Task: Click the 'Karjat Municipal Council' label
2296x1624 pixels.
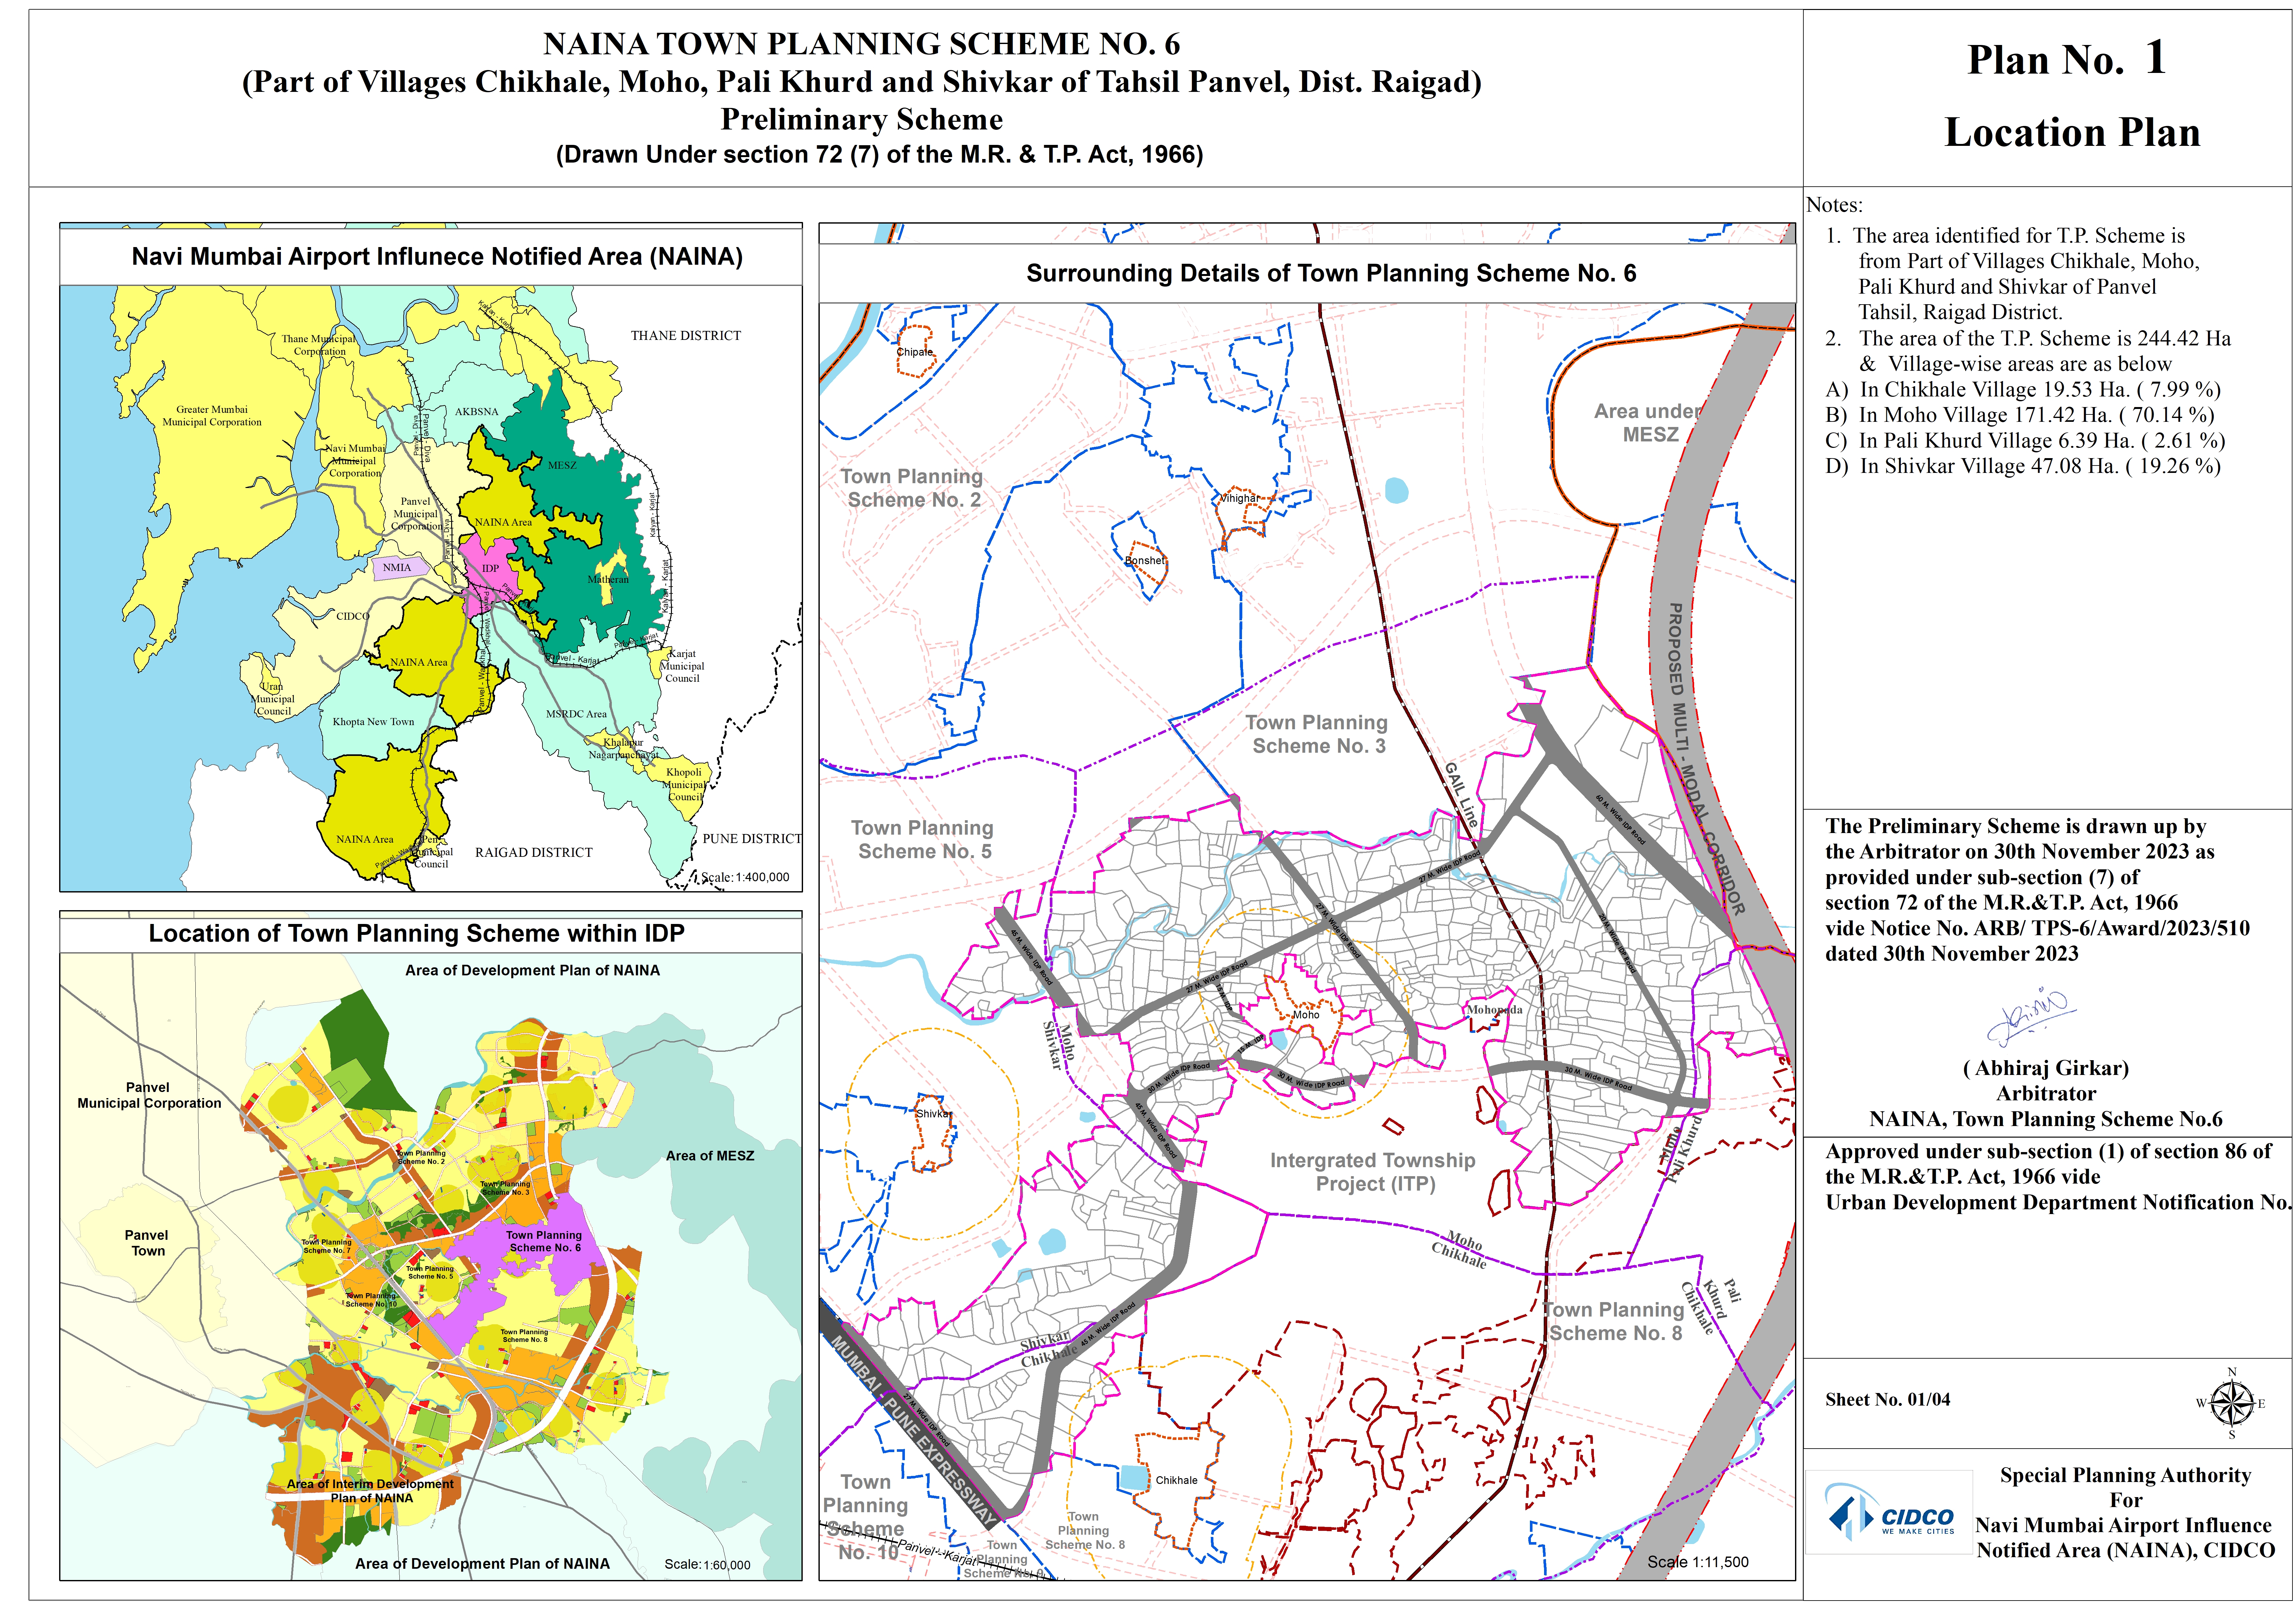Action: [682, 666]
